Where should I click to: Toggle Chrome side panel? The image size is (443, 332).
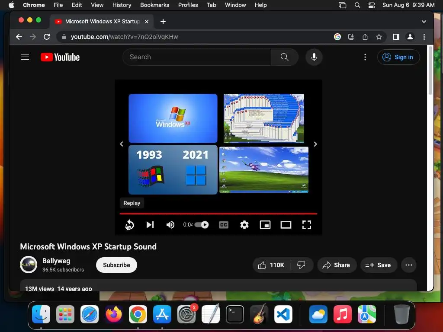point(396,37)
